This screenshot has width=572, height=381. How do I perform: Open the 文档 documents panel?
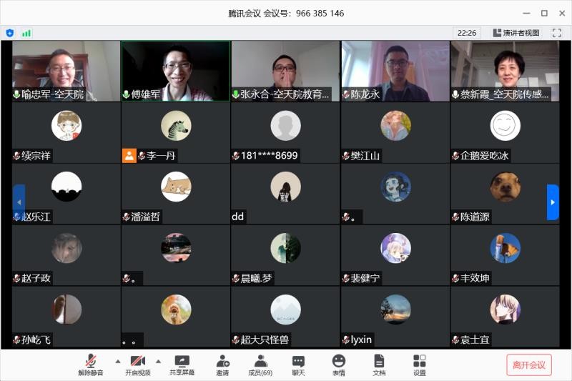point(379,365)
